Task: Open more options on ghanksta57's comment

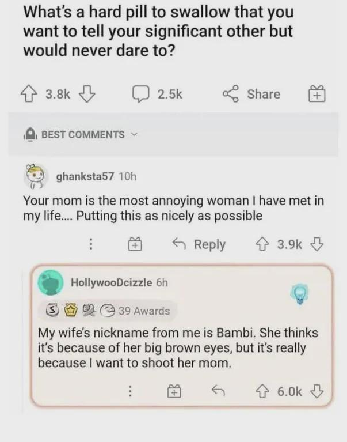Action: point(90,244)
